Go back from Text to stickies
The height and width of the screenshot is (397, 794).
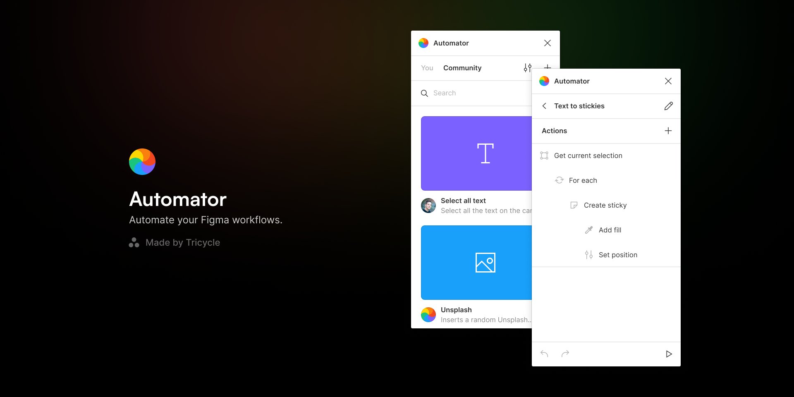(x=544, y=106)
